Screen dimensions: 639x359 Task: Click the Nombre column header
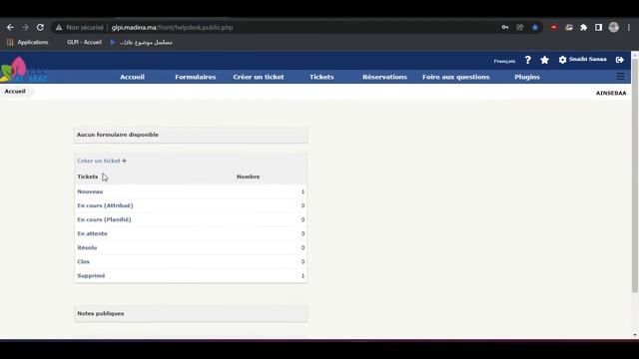(249, 177)
